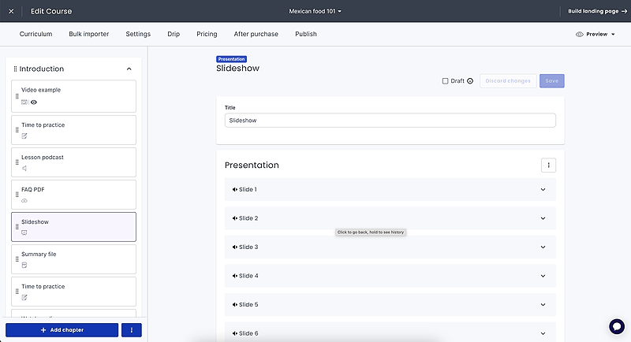This screenshot has width=631, height=342.
Task: Click into the Title input field
Action: pyautogui.click(x=390, y=120)
